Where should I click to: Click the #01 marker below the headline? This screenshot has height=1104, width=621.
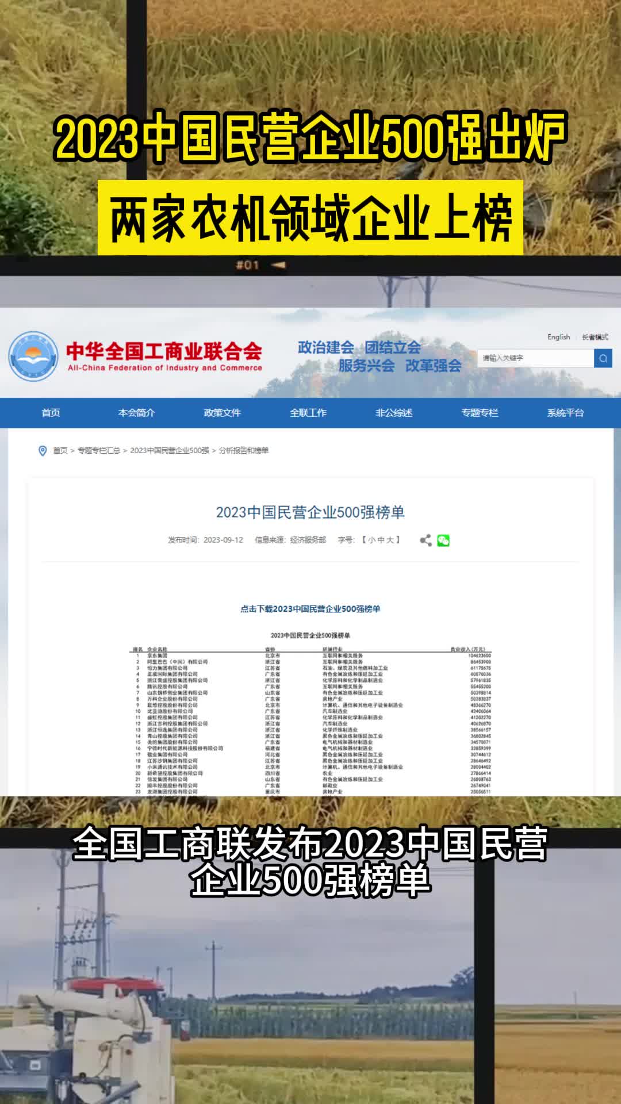[x=248, y=265]
